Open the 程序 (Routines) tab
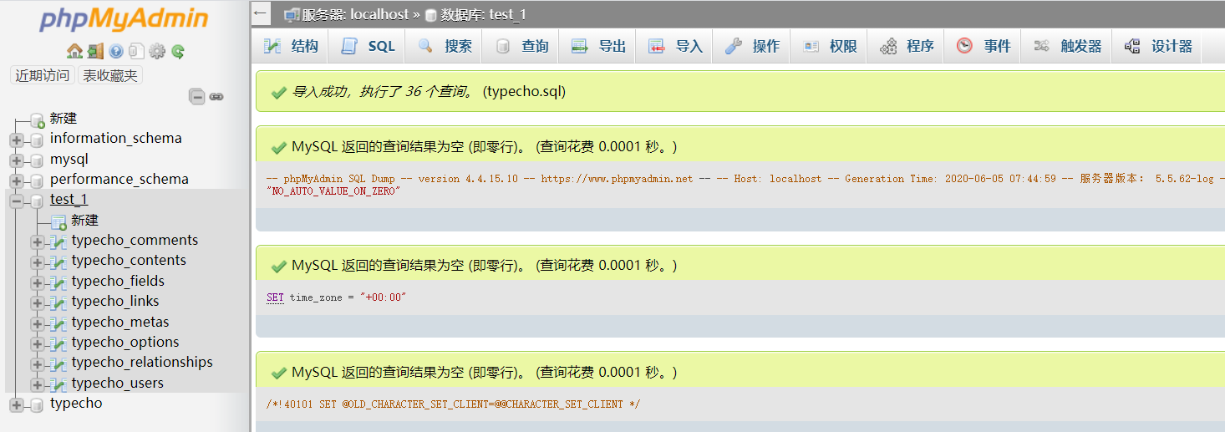This screenshot has height=432, width=1225. click(x=907, y=46)
